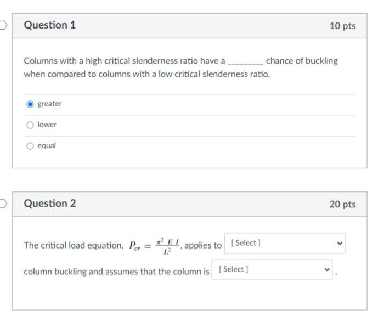The width and height of the screenshot is (384, 316).
Task: Click the 20 pts score label
Action: 342,204
